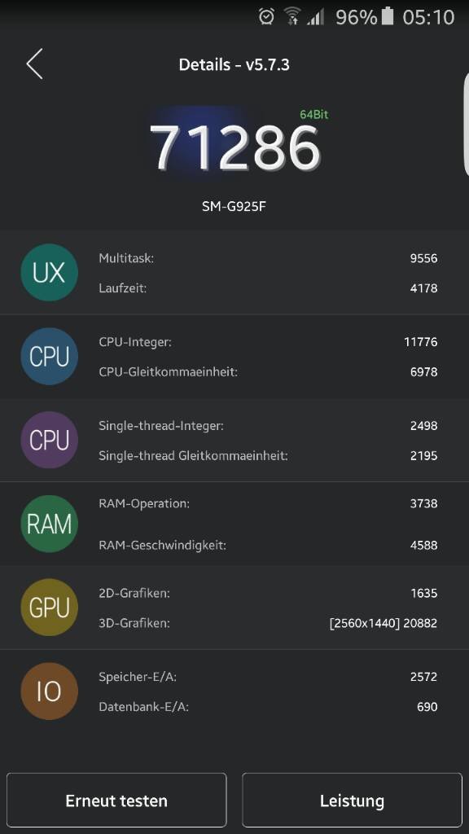Tap the battery status icon
469x834 pixels.
(388, 16)
